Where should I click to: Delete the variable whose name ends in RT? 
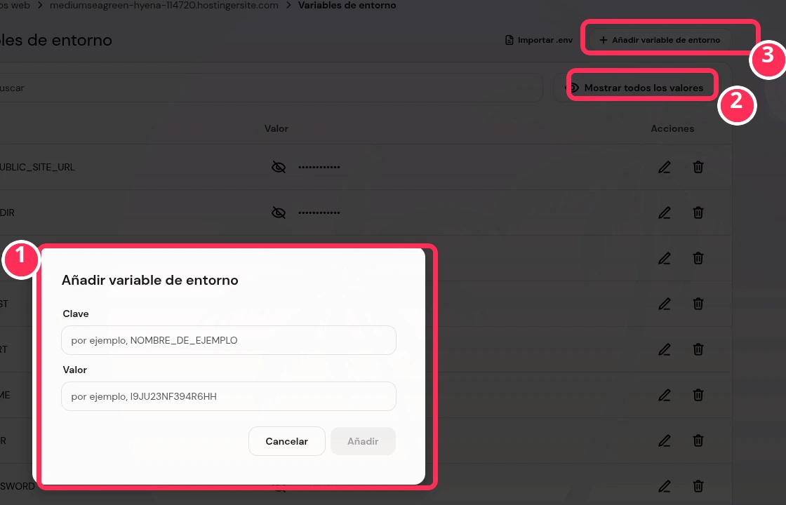click(698, 349)
